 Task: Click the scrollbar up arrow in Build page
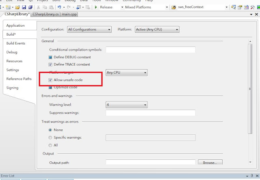250,41
